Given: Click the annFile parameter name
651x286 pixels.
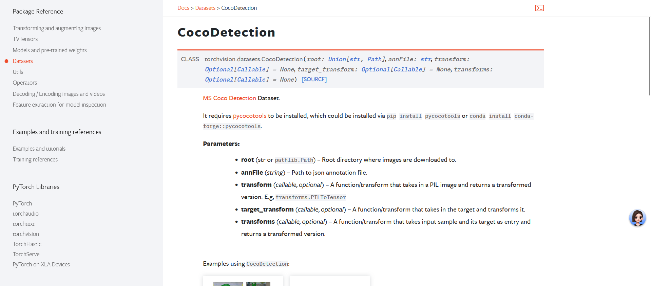Looking at the screenshot, I should [x=252, y=173].
